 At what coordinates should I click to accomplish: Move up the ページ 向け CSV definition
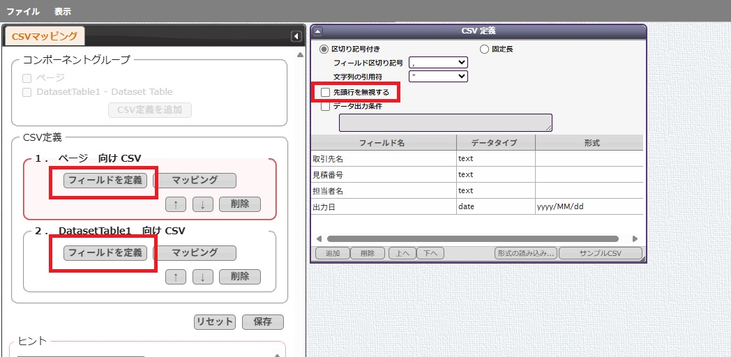pos(175,204)
